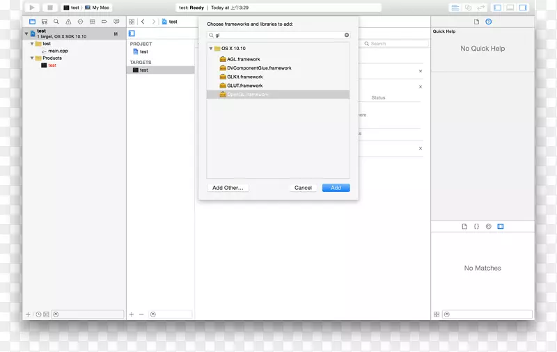Image resolution: width=557 pixels, height=352 pixels.
Task: Open File Template library
Action: 464,226
